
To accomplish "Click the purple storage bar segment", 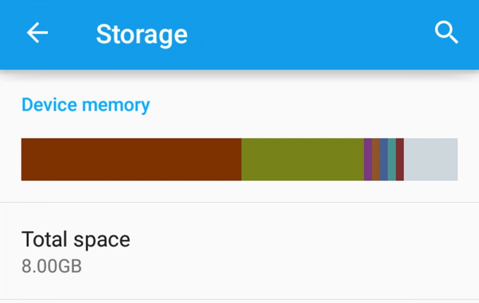I will point(368,159).
